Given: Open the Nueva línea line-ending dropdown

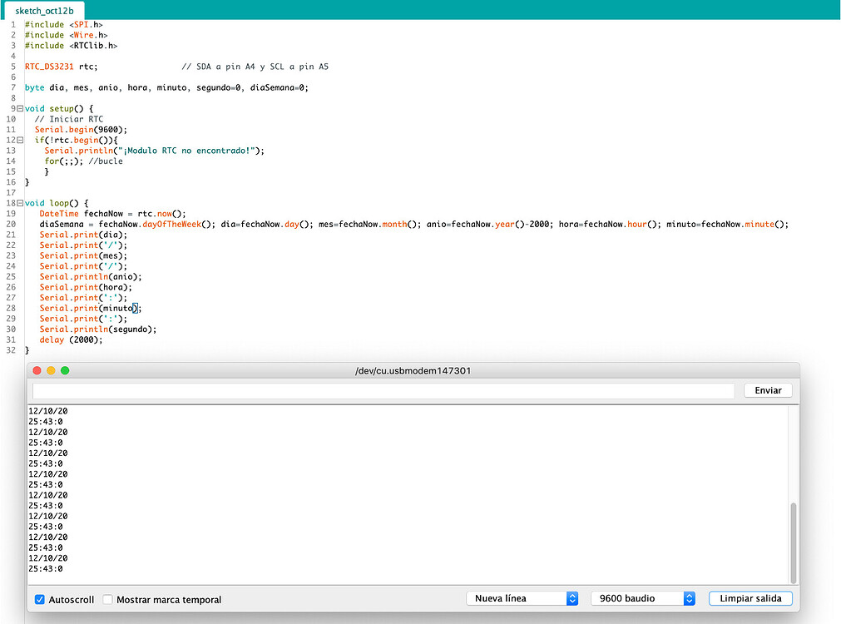Looking at the screenshot, I should pos(522,597).
